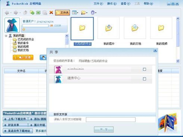Screen dimensions: 183x137
Task: Click the purple gear settings icon
Action: (x=93, y=13)
